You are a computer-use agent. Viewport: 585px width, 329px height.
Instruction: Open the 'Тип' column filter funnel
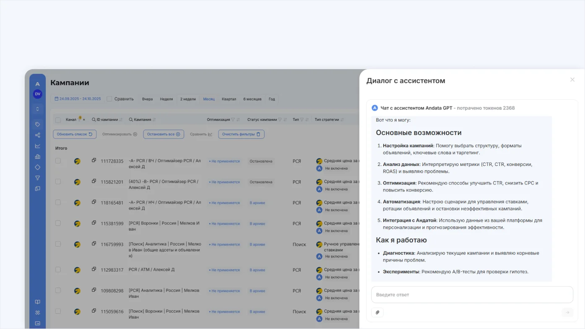point(302,120)
